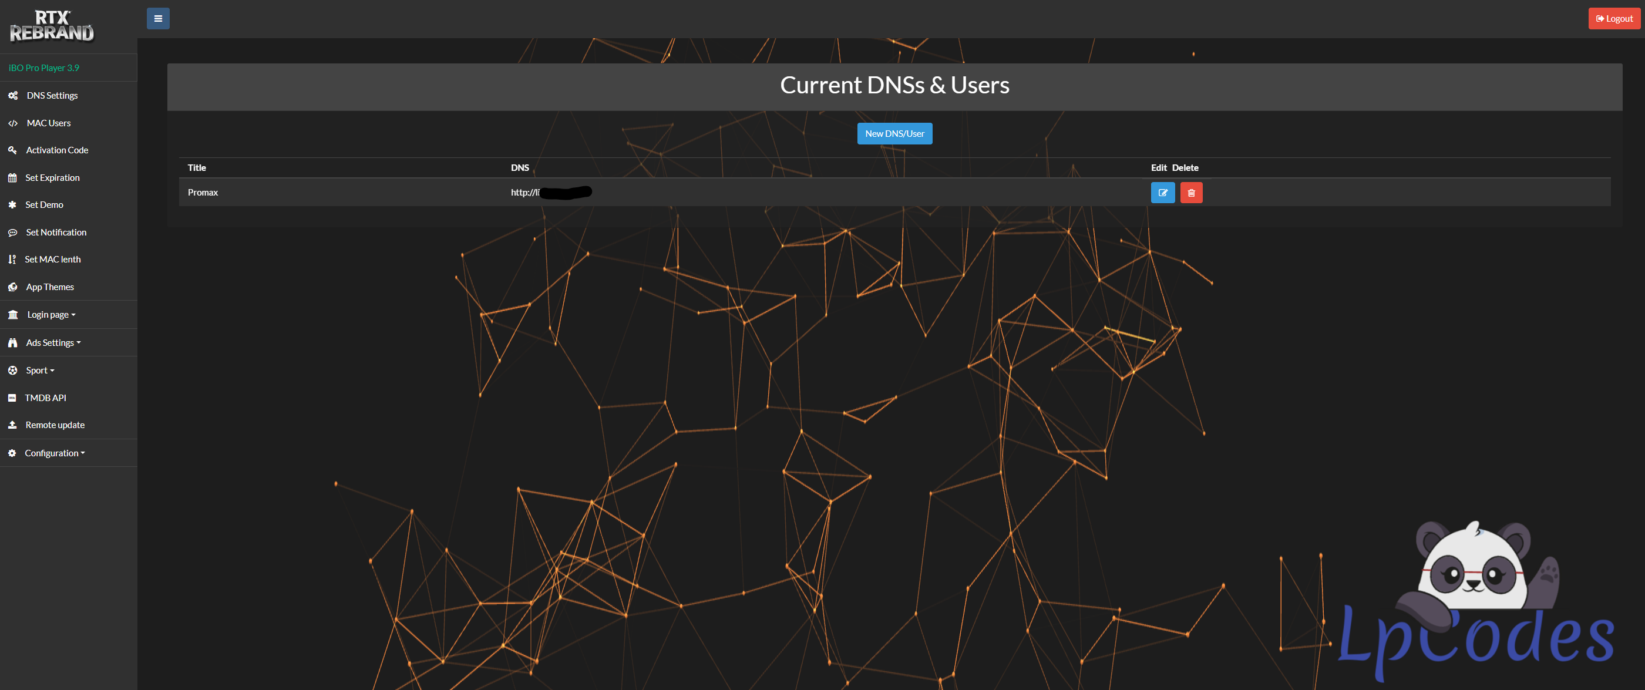Image resolution: width=1645 pixels, height=690 pixels.
Task: Open the Sport dropdown menu
Action: [39, 370]
